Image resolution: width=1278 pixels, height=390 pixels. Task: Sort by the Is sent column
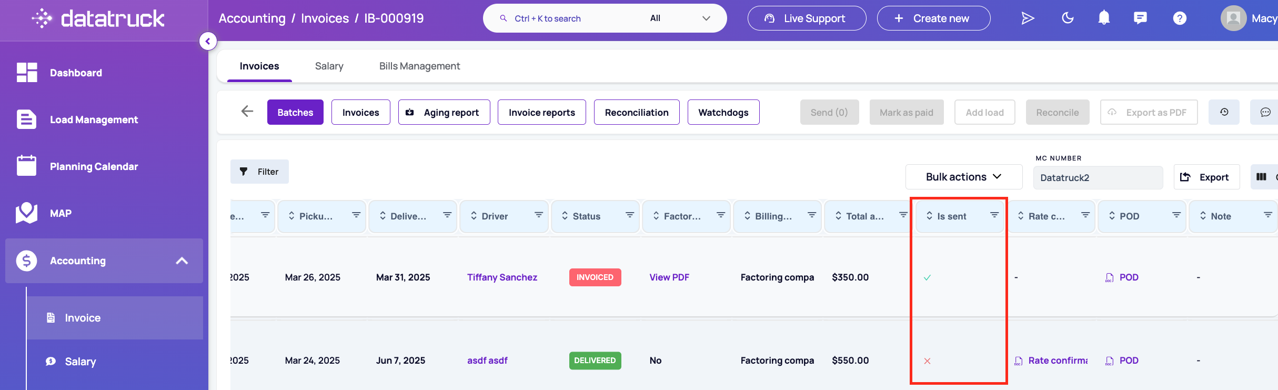pos(929,216)
